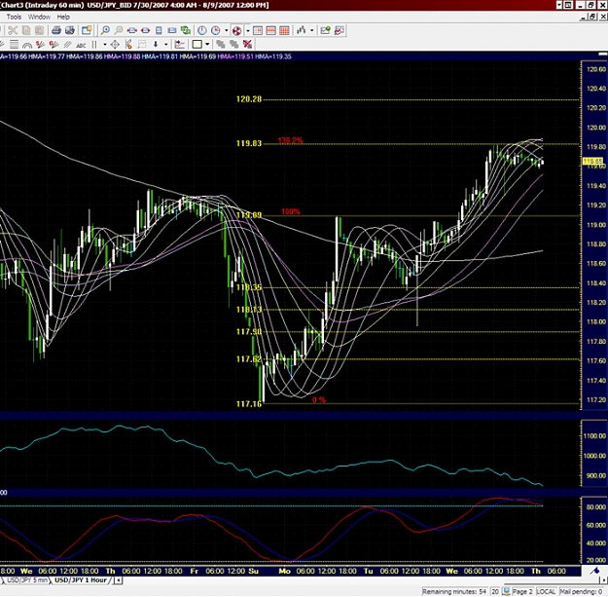Click the green refresh data icon
Viewport: 608px width, 597px height.
point(186,30)
